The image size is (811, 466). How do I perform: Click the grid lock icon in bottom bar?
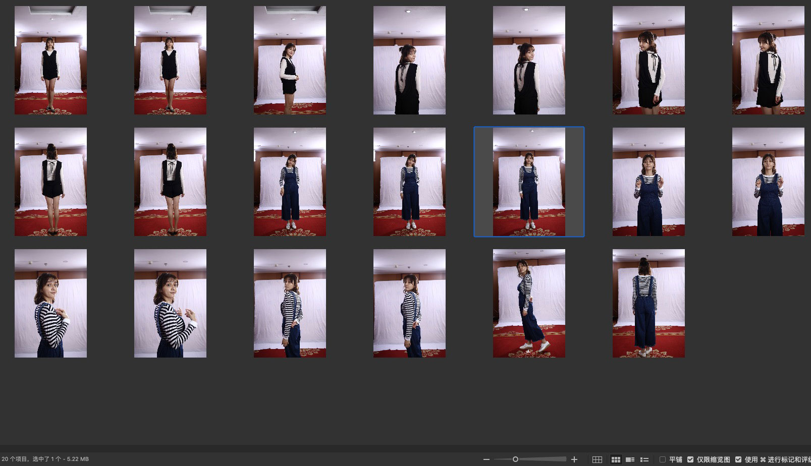tap(597, 459)
